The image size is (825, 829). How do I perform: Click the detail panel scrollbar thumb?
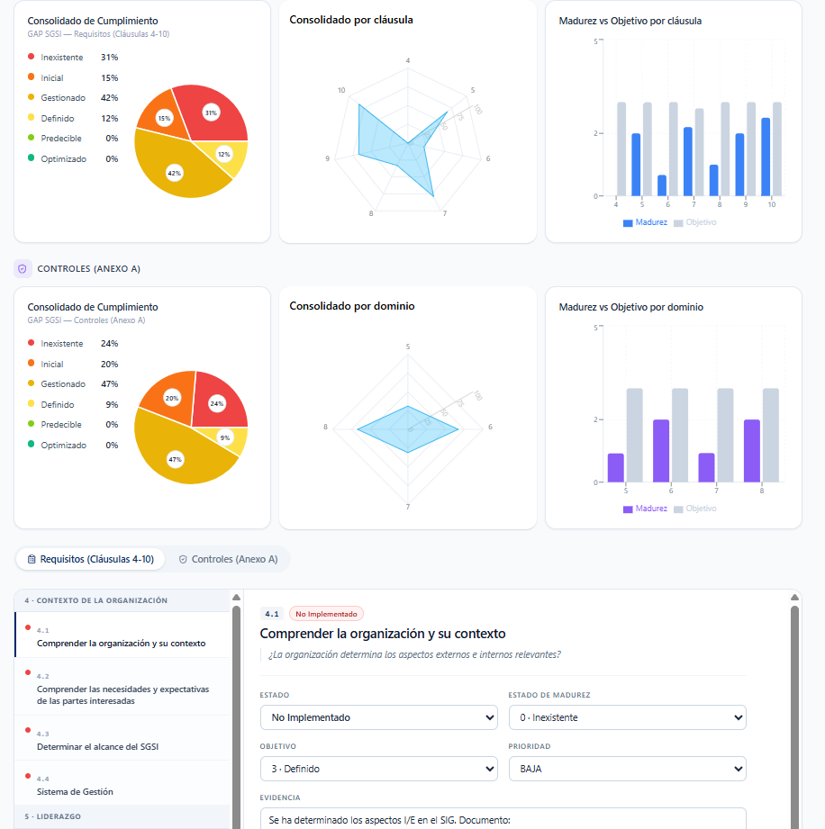(x=795, y=716)
